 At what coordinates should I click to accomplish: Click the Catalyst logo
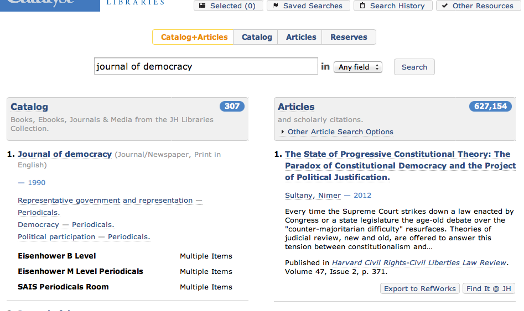(x=50, y=5)
